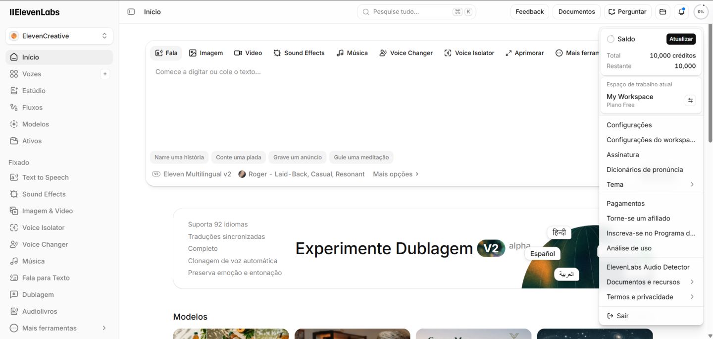Select the Imagem tab

[206, 53]
